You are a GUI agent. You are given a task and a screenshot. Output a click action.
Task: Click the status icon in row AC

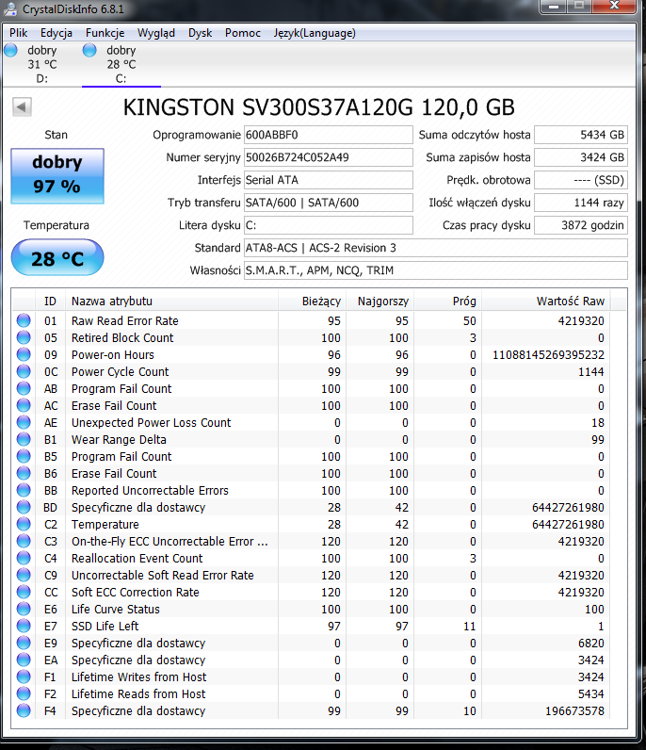24,405
